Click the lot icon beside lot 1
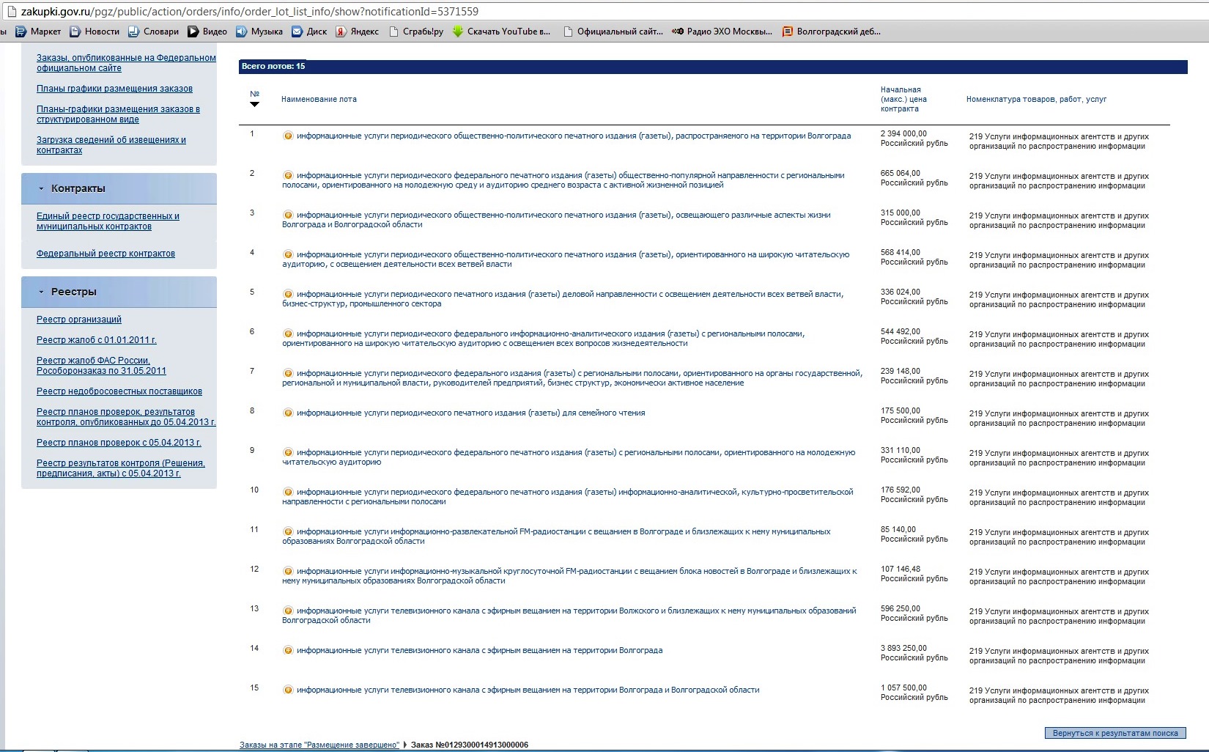1209x752 pixels. coord(288,136)
